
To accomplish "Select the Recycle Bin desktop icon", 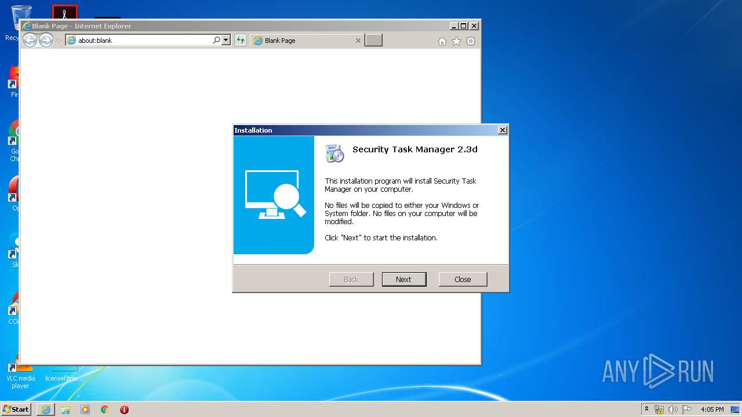I will [x=15, y=23].
